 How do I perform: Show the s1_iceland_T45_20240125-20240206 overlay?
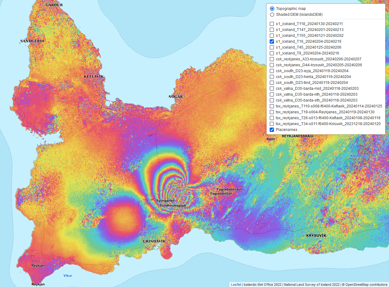pos(272,47)
